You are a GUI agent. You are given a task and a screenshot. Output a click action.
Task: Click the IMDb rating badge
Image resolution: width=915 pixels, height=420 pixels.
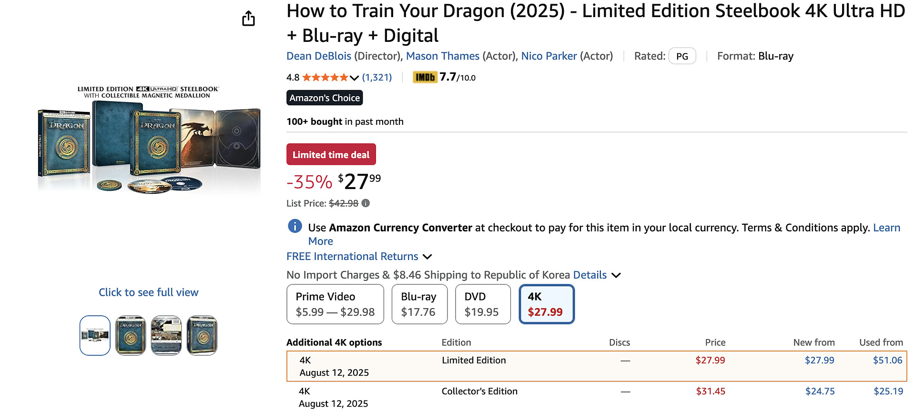click(425, 77)
